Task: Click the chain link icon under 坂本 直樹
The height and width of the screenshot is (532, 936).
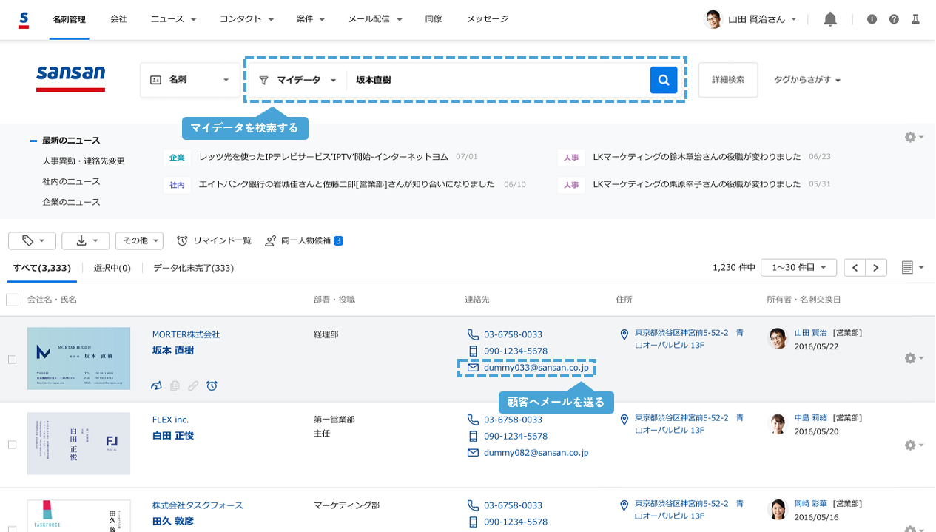Action: (193, 385)
